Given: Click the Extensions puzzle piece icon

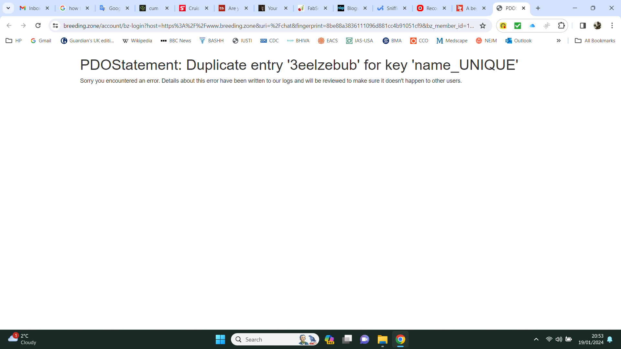Looking at the screenshot, I should click(562, 25).
